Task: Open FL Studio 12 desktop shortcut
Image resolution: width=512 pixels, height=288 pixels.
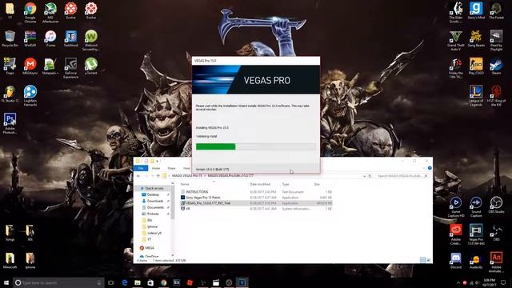Action: point(10,94)
